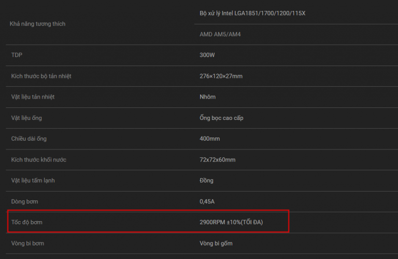Click the TDP row label
The image size is (398, 259).
(17, 55)
